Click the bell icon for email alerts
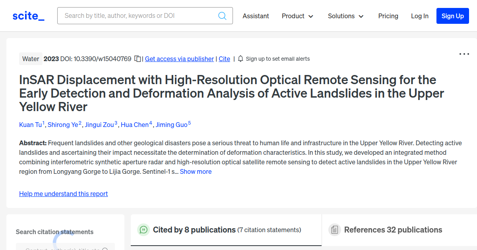Image resolution: width=477 pixels, height=250 pixels. pyautogui.click(x=240, y=58)
